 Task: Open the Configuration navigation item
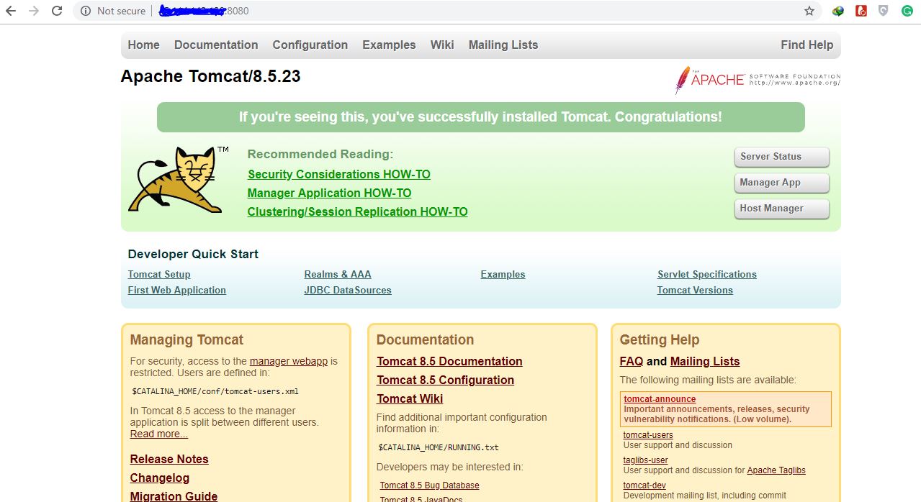310,45
